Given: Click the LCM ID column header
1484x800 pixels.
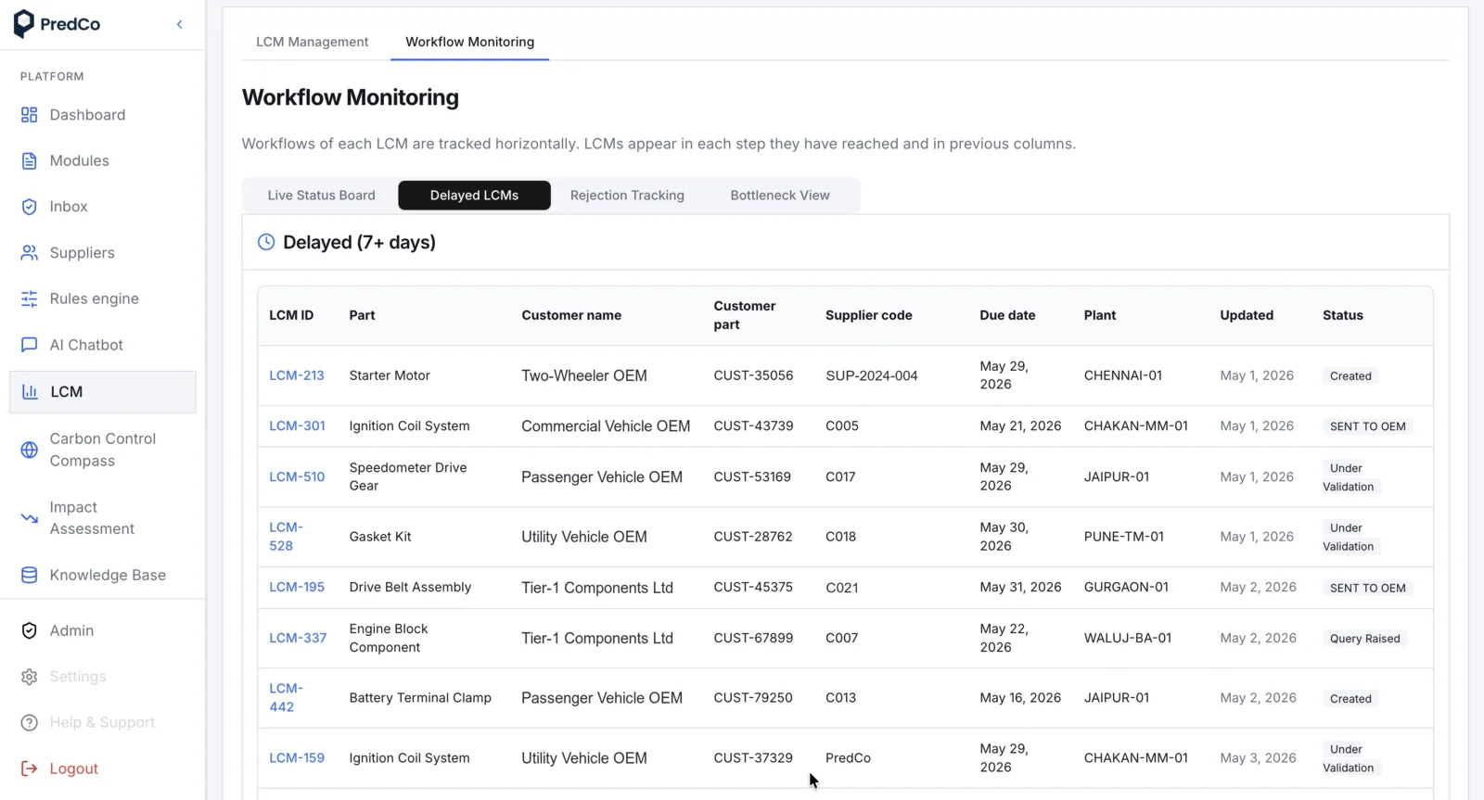Looking at the screenshot, I should click(291, 315).
